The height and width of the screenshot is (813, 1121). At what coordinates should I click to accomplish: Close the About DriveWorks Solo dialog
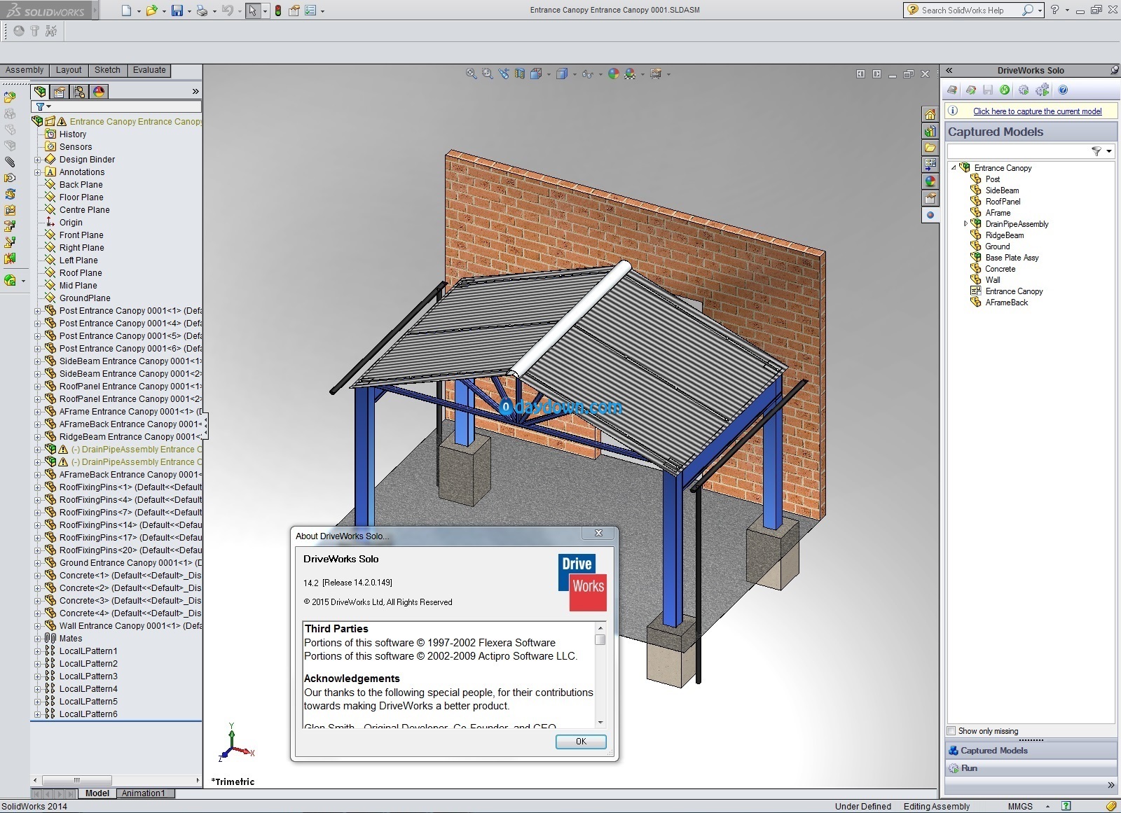click(x=598, y=534)
